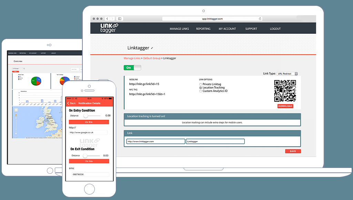Click the http://www.linktagger.com link URL field
Screen dimensions: 353x200
point(155,141)
